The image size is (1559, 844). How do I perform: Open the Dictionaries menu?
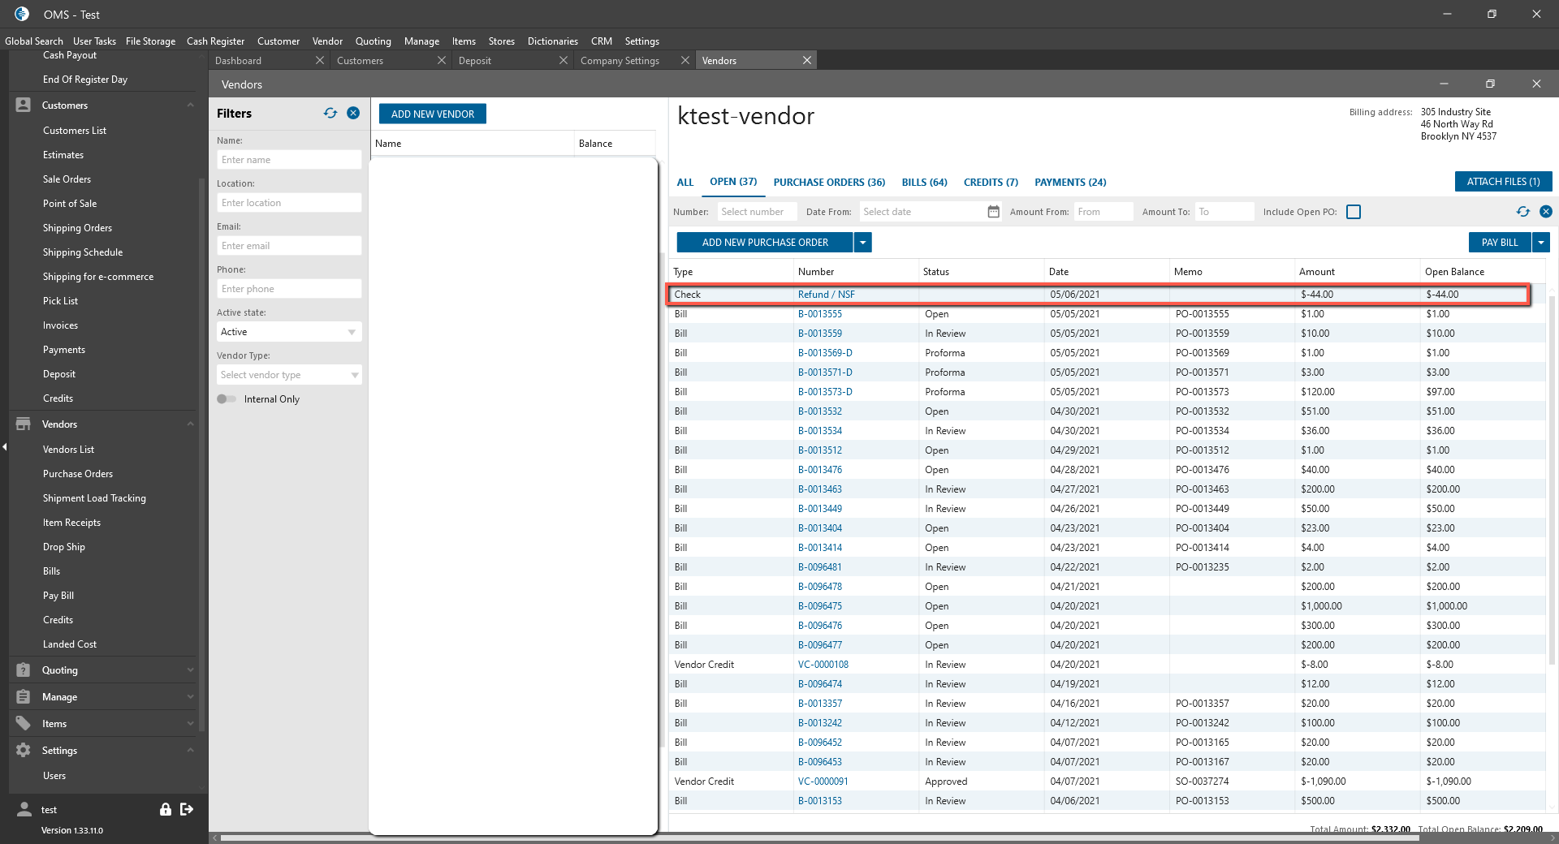point(552,41)
